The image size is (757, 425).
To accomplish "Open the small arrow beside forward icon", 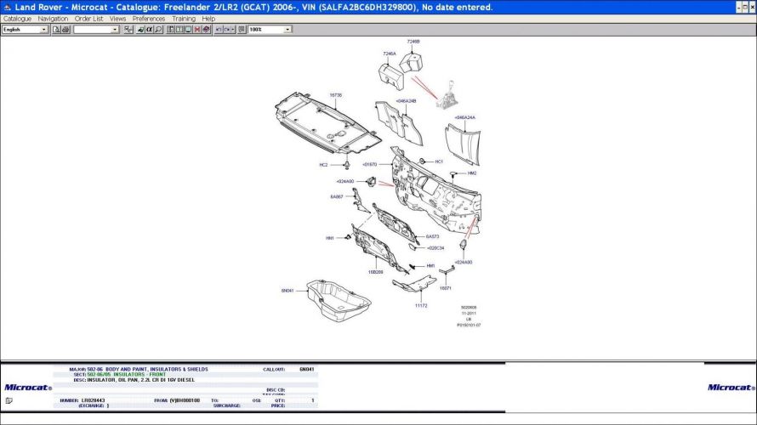I will point(233,30).
